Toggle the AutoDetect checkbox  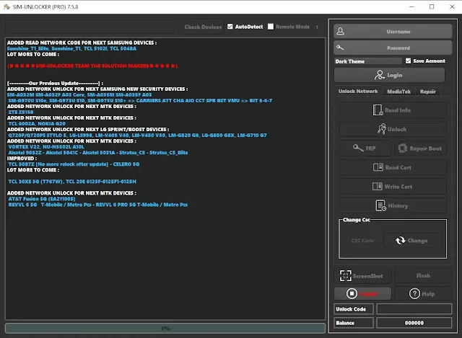click(x=230, y=27)
